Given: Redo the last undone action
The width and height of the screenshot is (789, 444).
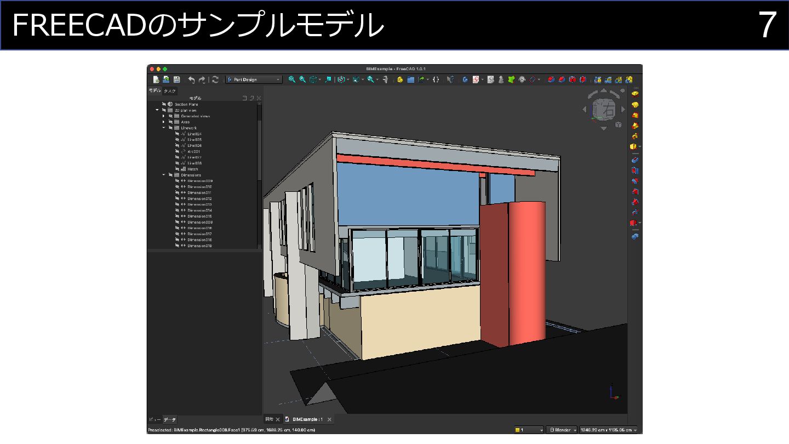Looking at the screenshot, I should coord(202,79).
